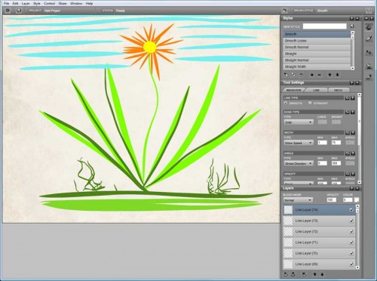377x281 pixels.
Task: Select the Straight Width style
Action: click(x=317, y=66)
